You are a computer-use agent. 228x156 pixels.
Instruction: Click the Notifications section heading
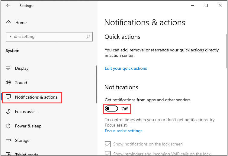click(x=121, y=87)
